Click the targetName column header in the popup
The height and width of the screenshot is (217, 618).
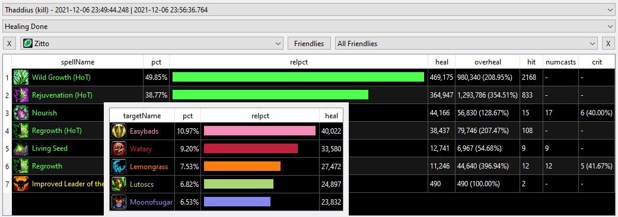(142, 116)
